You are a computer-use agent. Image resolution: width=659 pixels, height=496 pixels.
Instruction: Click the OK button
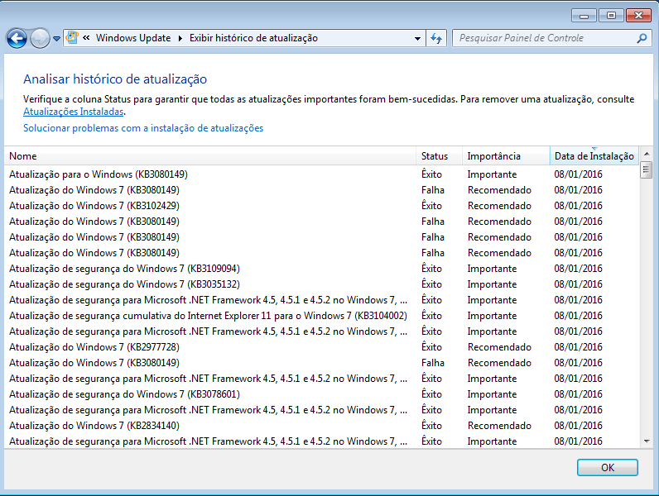608,467
